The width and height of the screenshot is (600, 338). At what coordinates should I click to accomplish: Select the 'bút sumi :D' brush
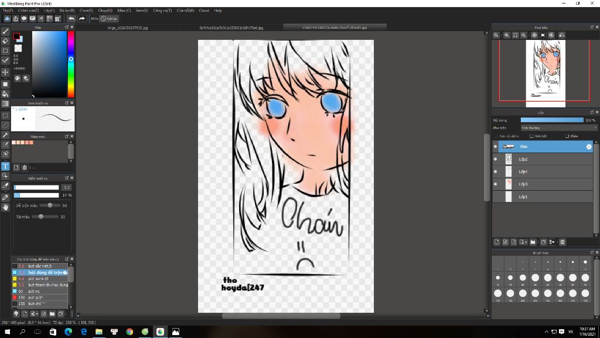[x=40, y=279]
